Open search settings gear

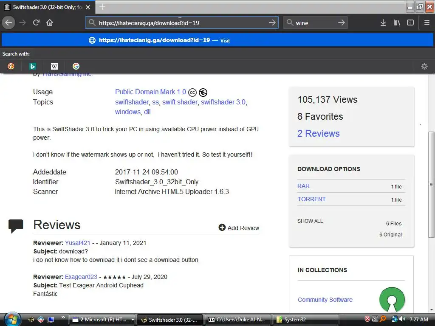click(x=424, y=66)
